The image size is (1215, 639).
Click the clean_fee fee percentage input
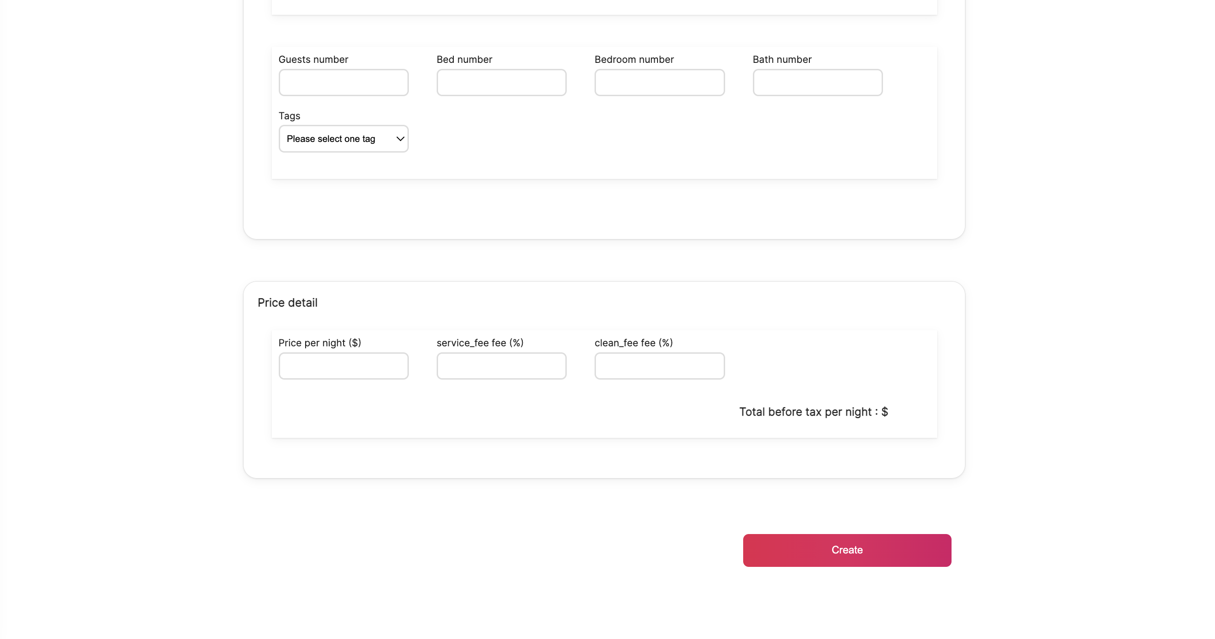pos(659,366)
